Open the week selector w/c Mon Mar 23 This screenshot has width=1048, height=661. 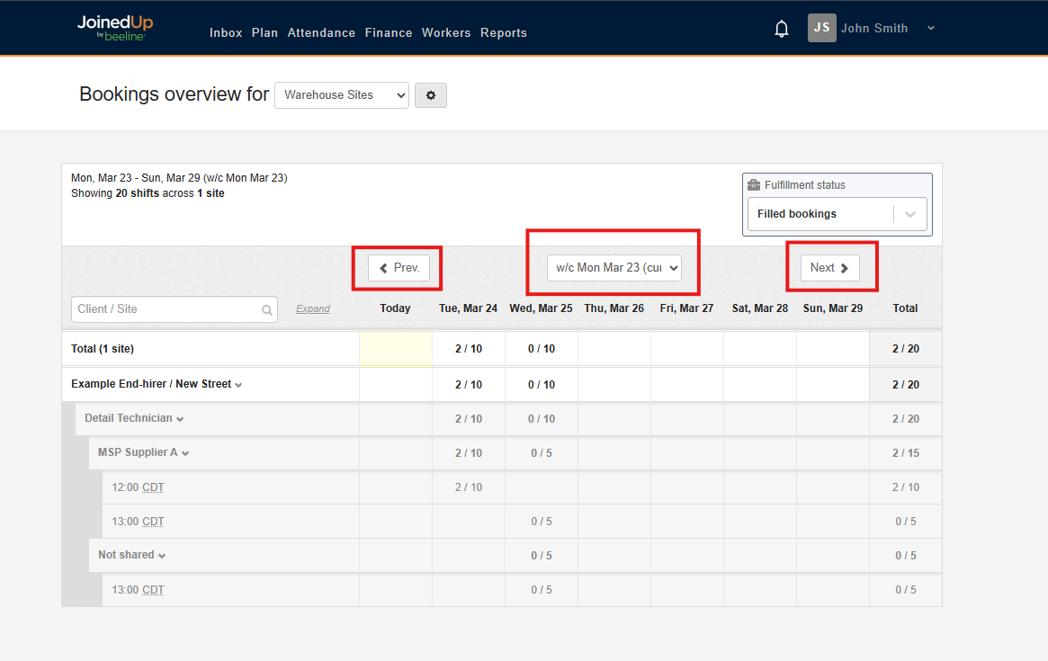tap(614, 268)
